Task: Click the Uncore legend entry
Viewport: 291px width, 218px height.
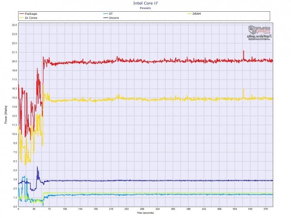Action: click(x=111, y=18)
